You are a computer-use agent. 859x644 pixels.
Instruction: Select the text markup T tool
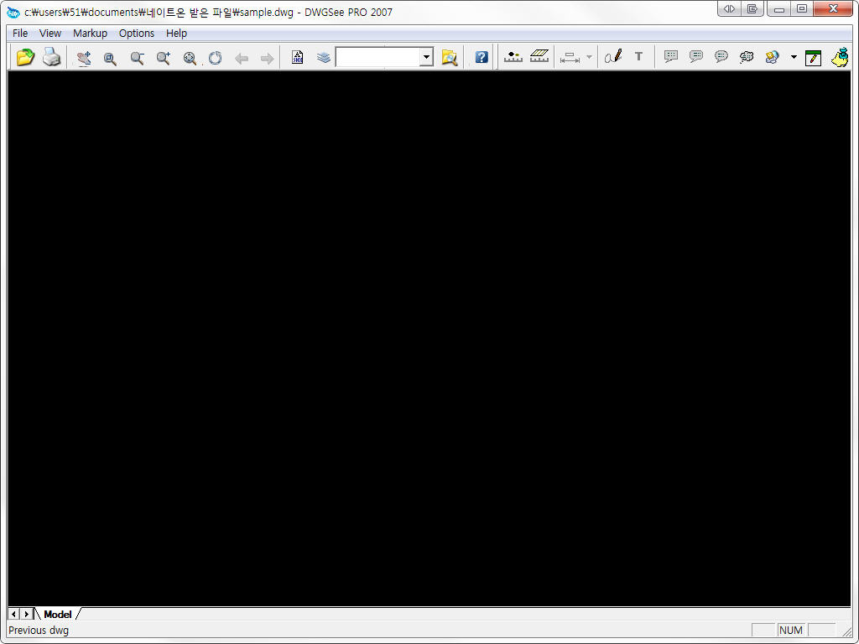(638, 56)
